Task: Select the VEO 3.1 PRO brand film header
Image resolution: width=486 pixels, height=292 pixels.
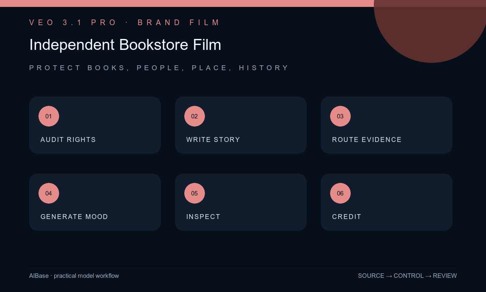Action: [124, 22]
